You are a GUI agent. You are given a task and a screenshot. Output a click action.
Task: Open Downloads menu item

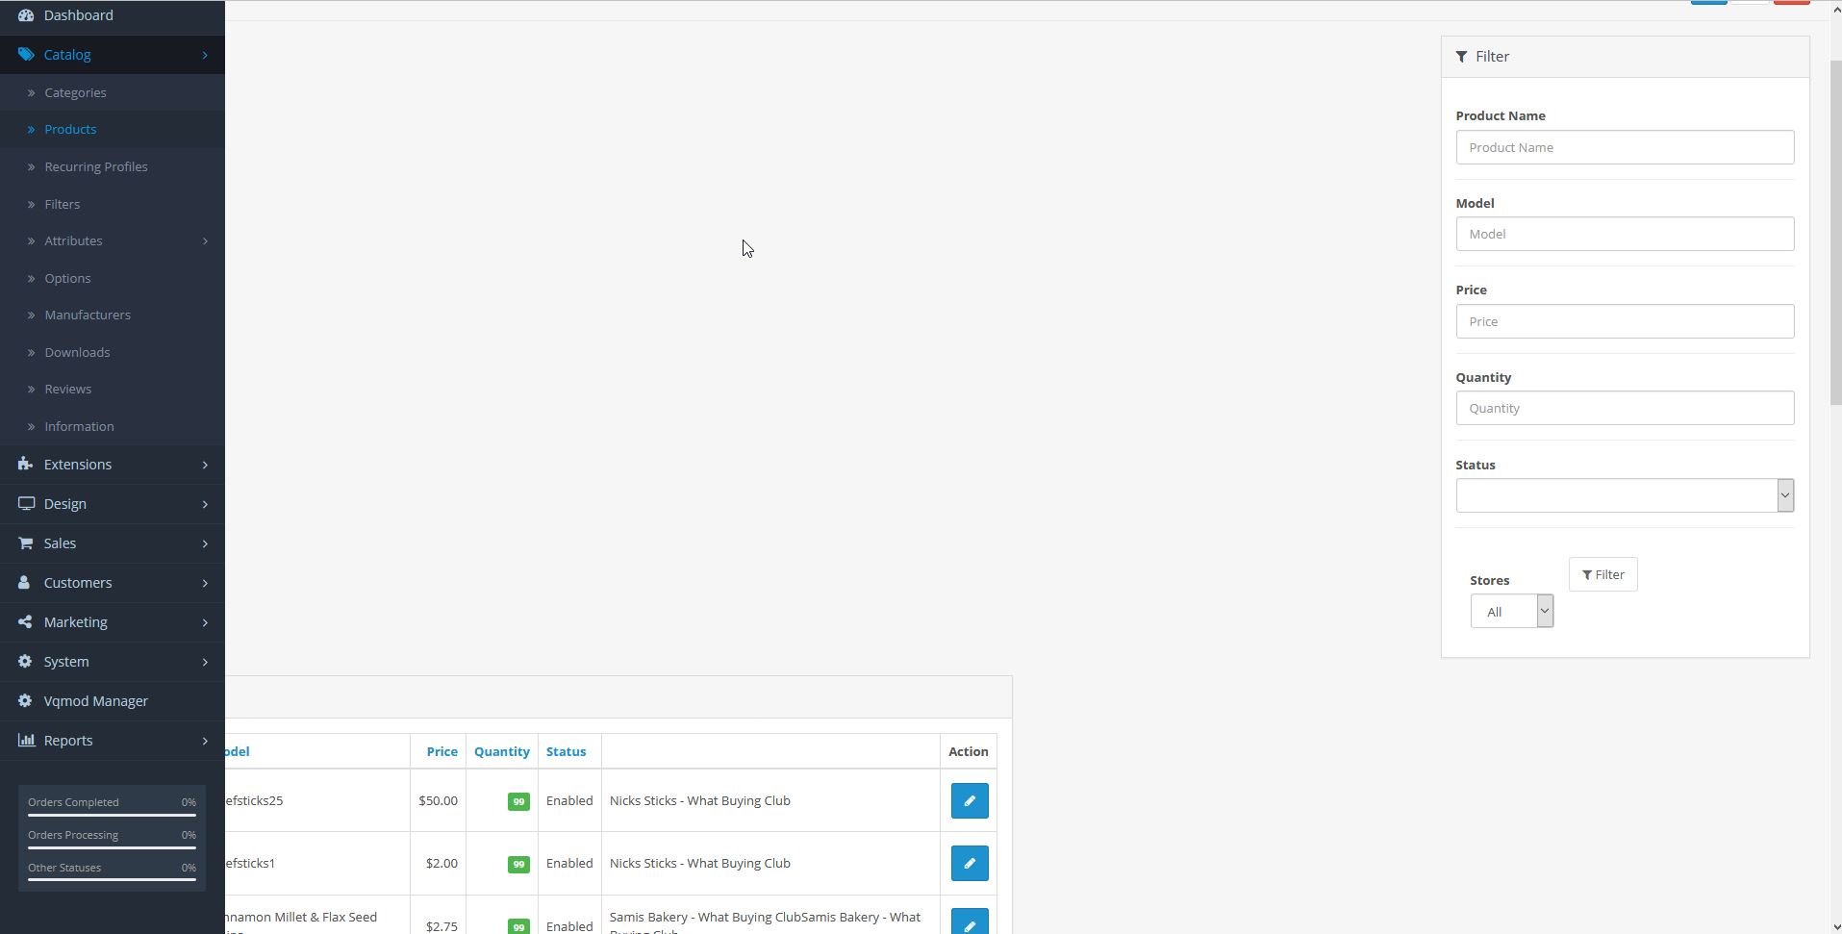(x=77, y=352)
